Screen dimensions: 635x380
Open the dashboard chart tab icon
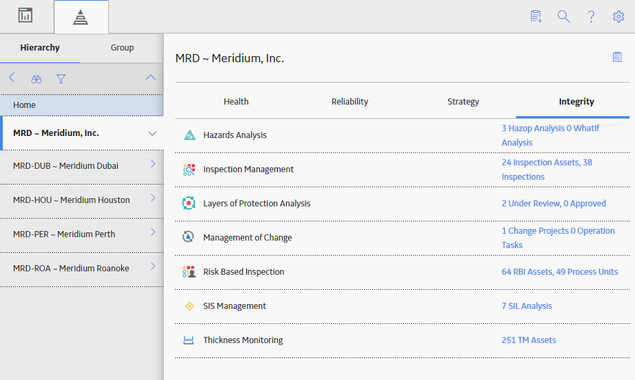[25, 16]
